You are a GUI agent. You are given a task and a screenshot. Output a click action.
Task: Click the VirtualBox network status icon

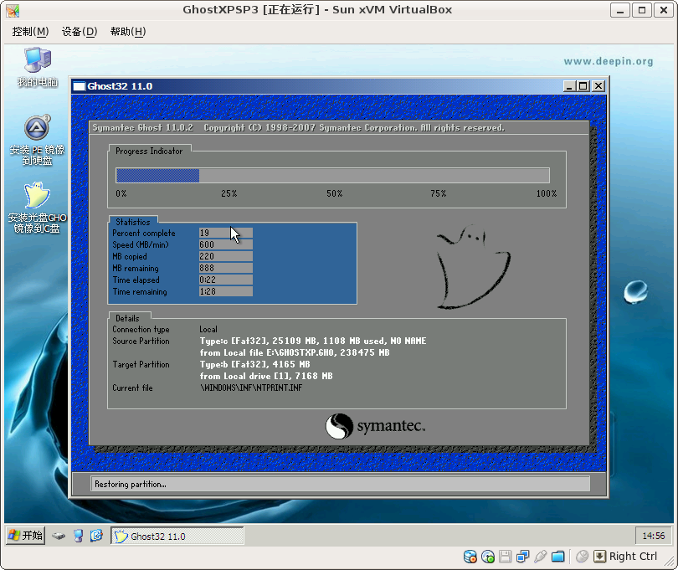[x=523, y=557]
